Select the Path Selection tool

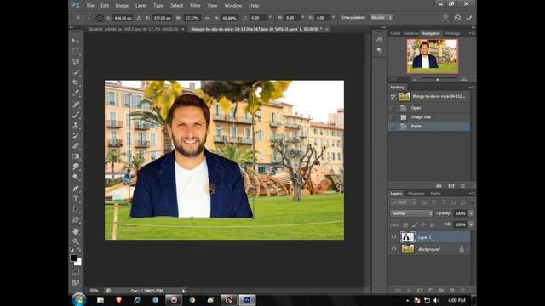click(76, 209)
